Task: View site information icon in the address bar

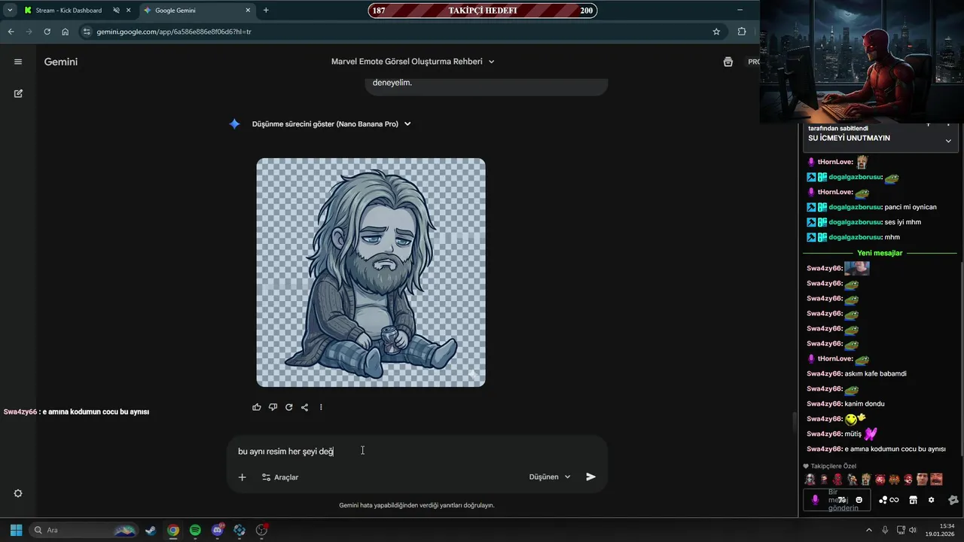Action: (x=87, y=32)
